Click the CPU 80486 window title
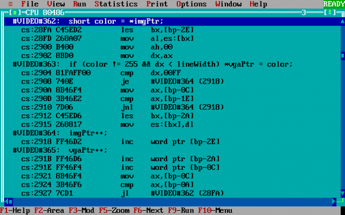Image resolution: width=345 pixels, height=215 pixels. pyautogui.click(x=45, y=12)
